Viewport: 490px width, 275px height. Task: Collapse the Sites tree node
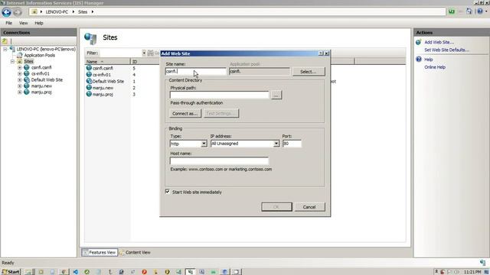pos(12,61)
